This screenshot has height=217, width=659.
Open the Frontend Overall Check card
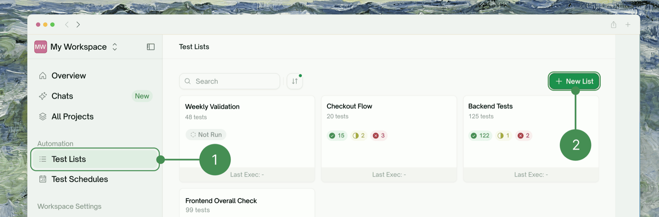[x=247, y=203]
